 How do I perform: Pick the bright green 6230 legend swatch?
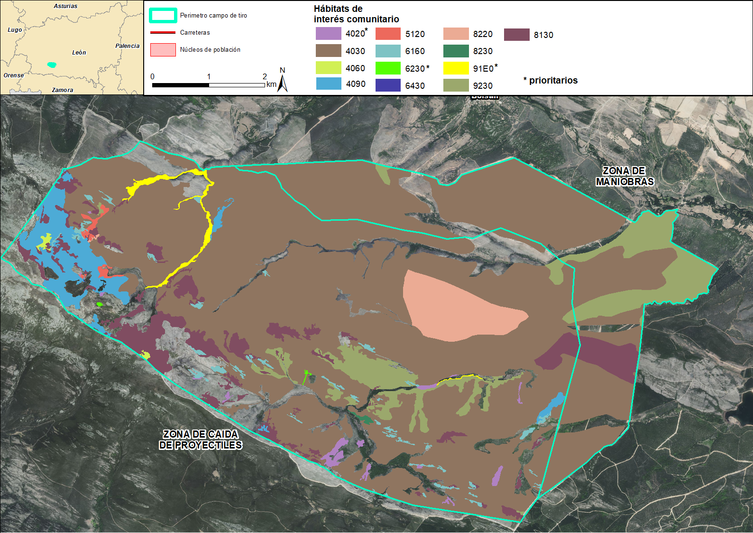(x=388, y=68)
